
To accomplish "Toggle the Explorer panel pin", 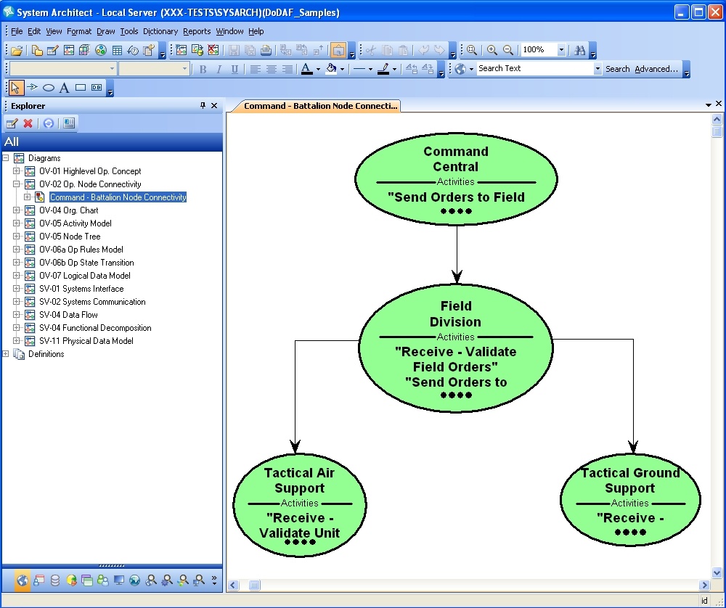I will tap(203, 105).
